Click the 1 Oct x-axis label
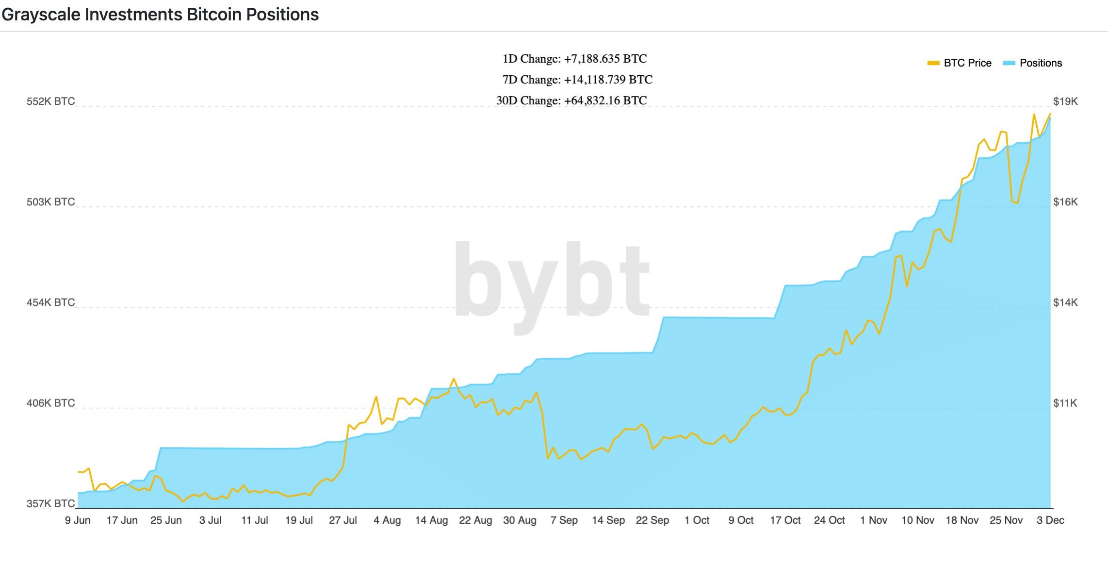This screenshot has height=566, width=1108. tap(697, 520)
